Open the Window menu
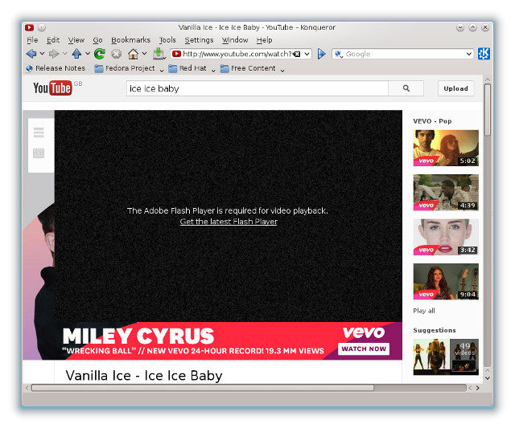The height and width of the screenshot is (428, 515). click(x=235, y=40)
